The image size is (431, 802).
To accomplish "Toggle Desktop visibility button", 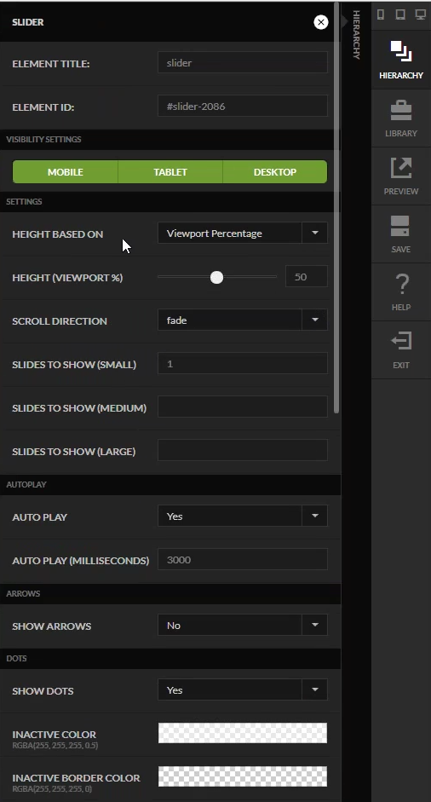I will point(275,172).
